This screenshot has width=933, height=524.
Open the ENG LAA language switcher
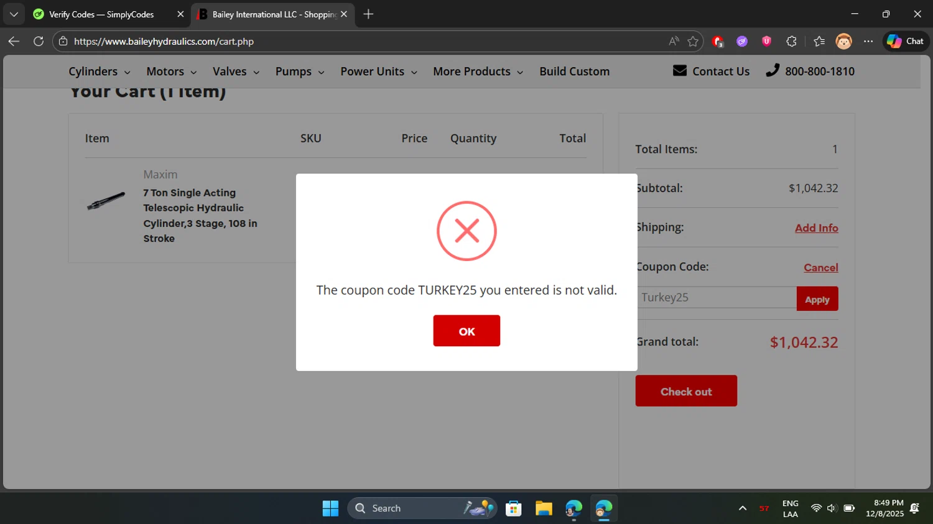pos(791,508)
